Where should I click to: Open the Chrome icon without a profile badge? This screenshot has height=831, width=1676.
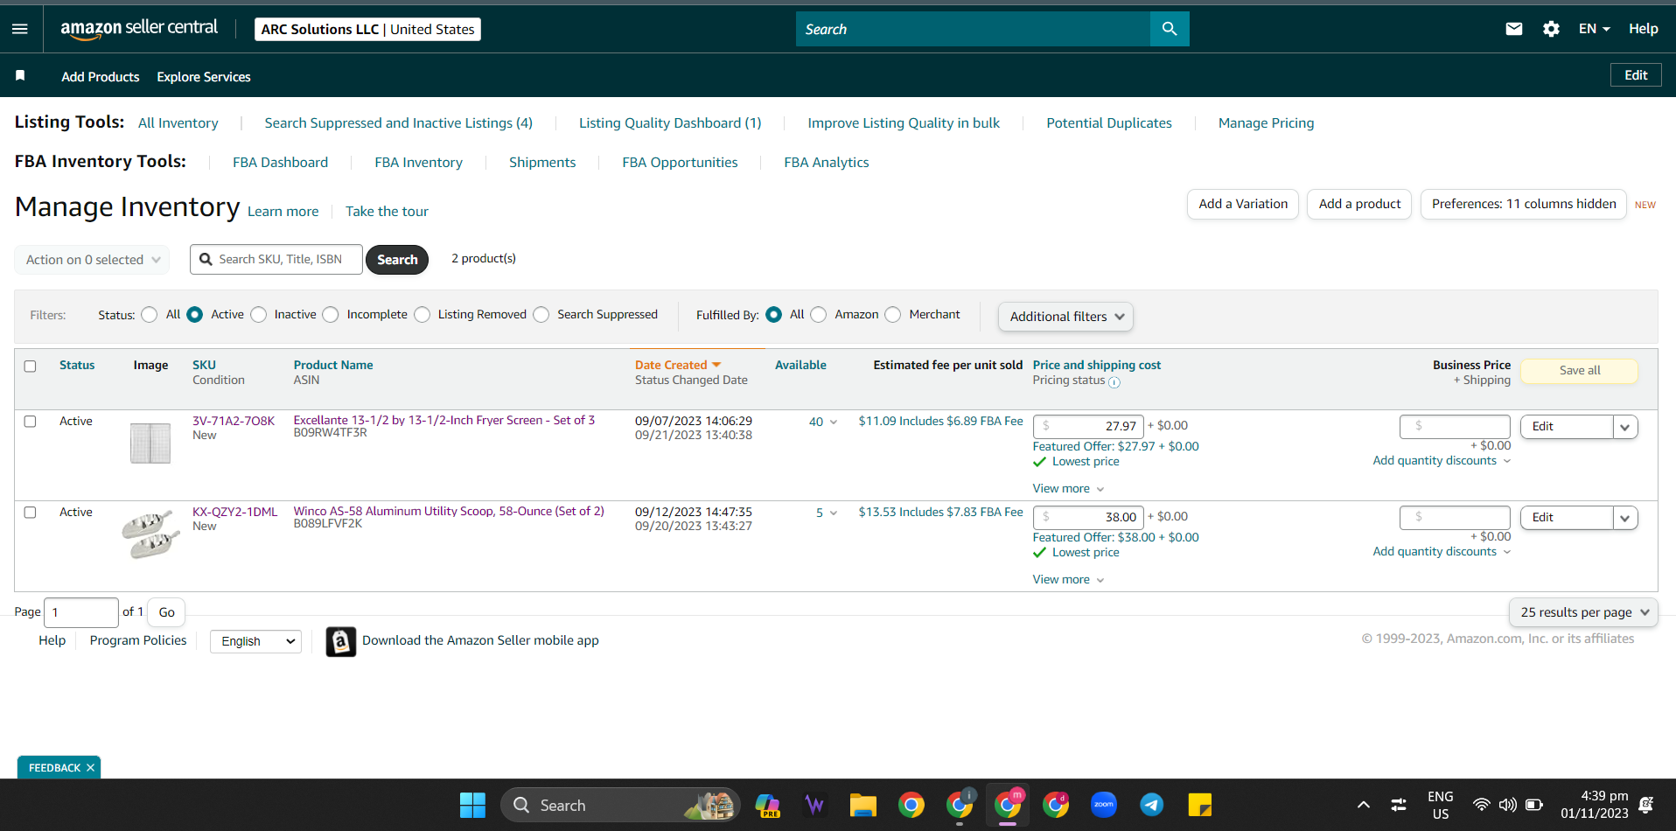tap(911, 805)
